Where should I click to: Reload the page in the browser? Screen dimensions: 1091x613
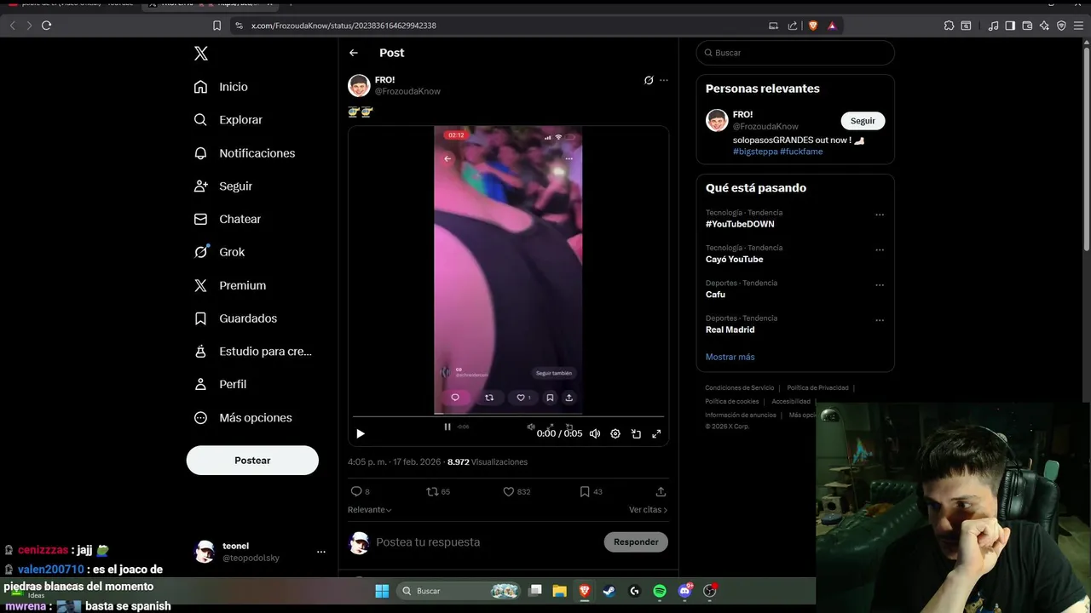click(47, 26)
